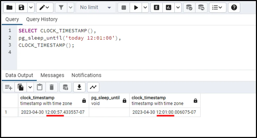Open the copy options dropdown in results toolbar

coord(30,87)
